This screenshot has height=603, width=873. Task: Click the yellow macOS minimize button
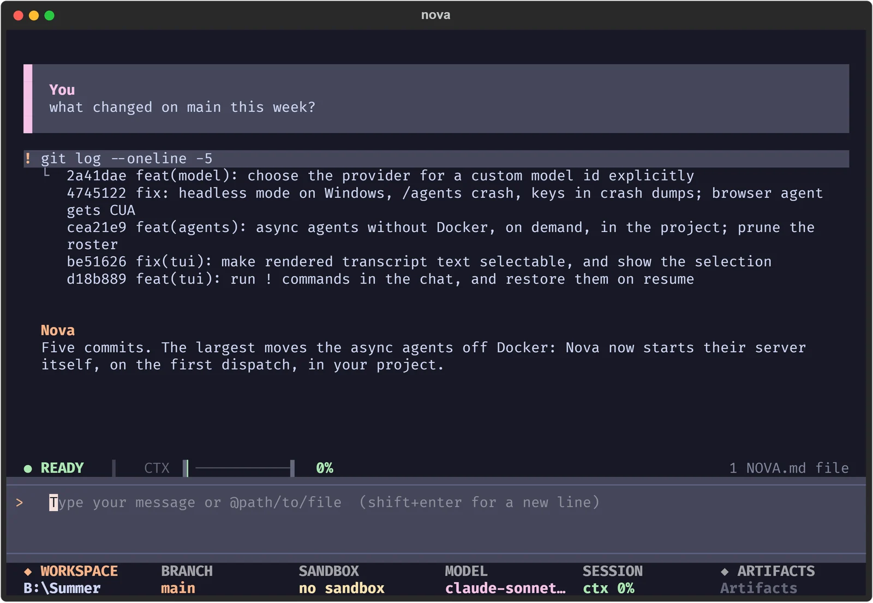pos(34,15)
